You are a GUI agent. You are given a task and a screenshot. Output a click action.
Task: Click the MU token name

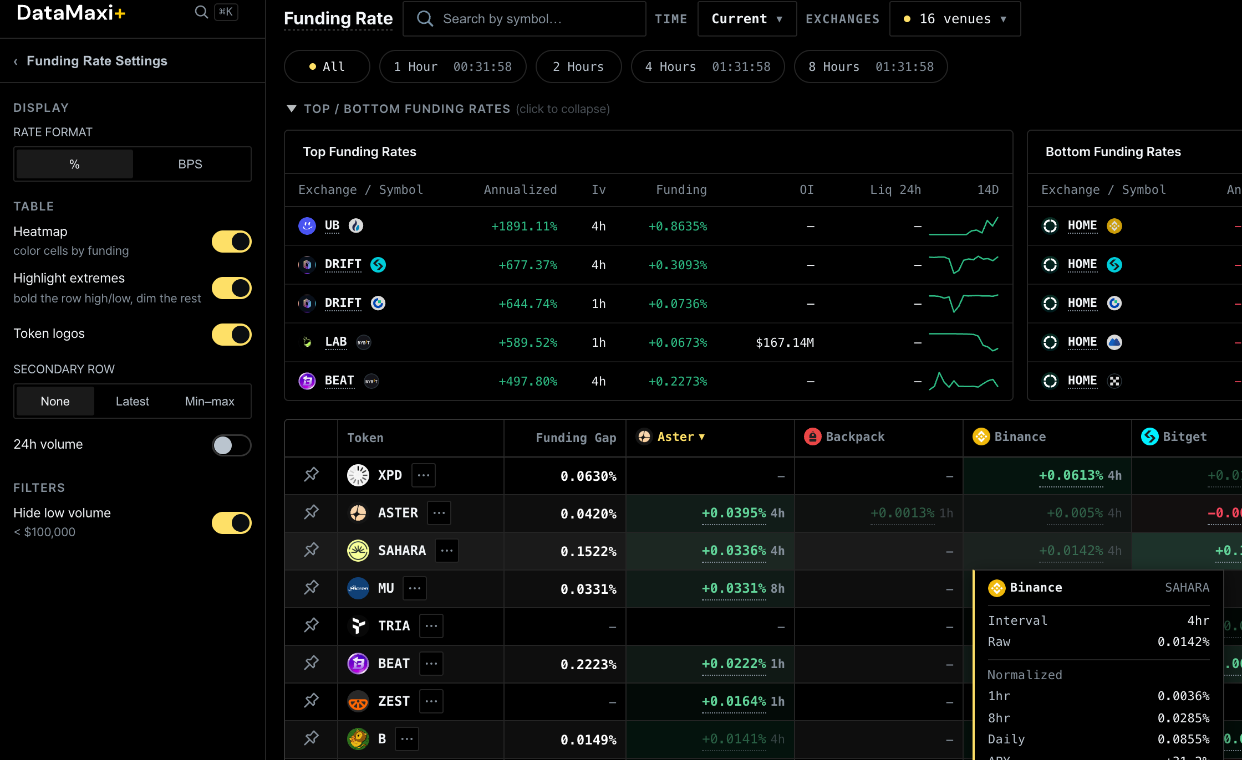pos(386,588)
